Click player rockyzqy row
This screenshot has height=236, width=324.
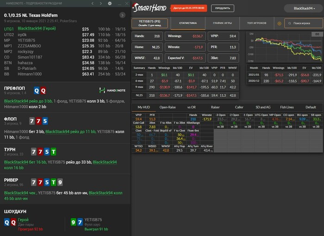[x=65, y=52]
